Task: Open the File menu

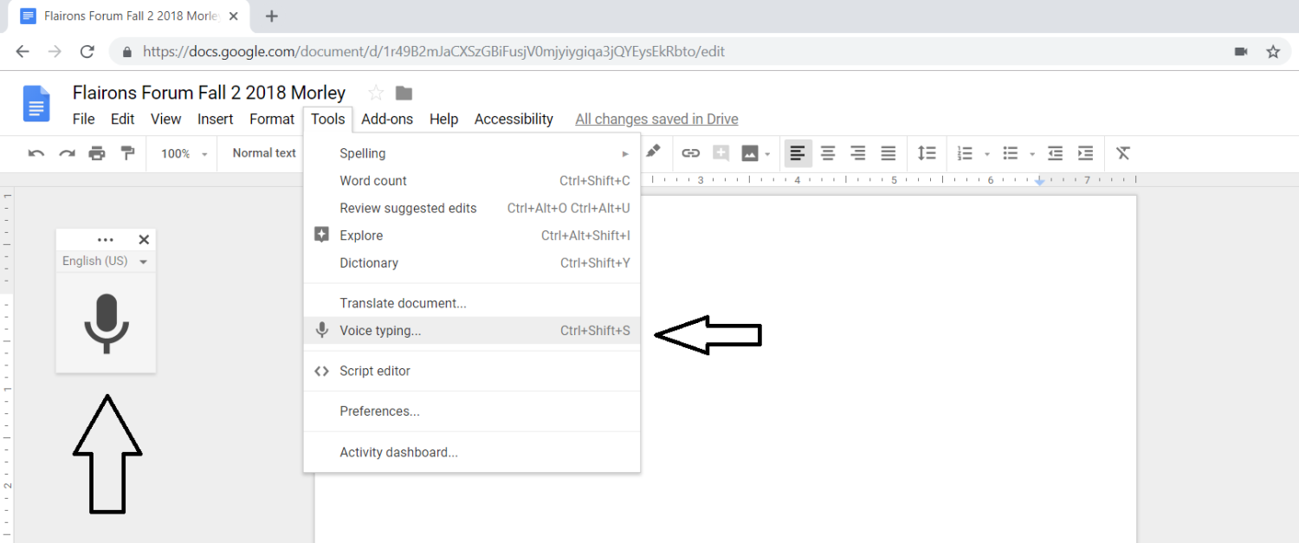Action: (84, 119)
